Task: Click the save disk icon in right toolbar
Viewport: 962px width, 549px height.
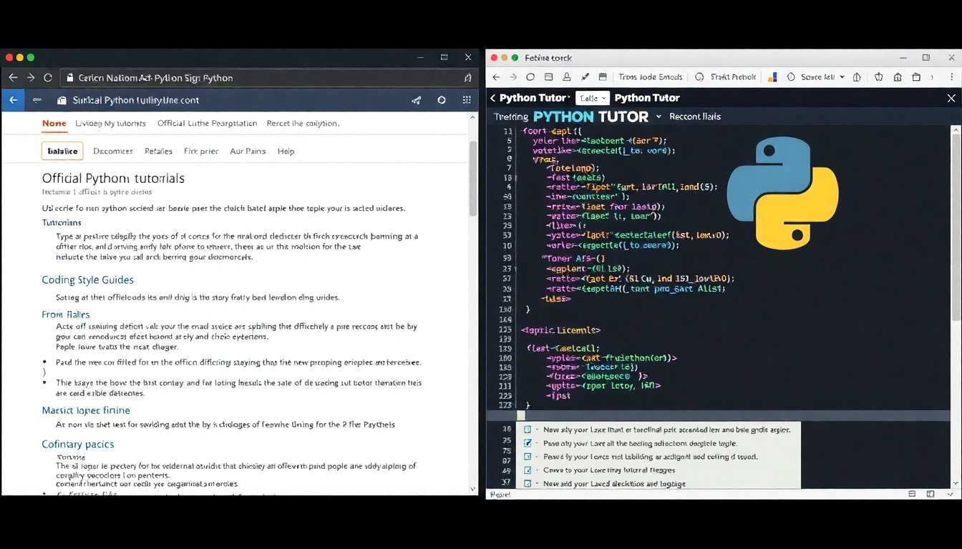Action: click(x=603, y=77)
